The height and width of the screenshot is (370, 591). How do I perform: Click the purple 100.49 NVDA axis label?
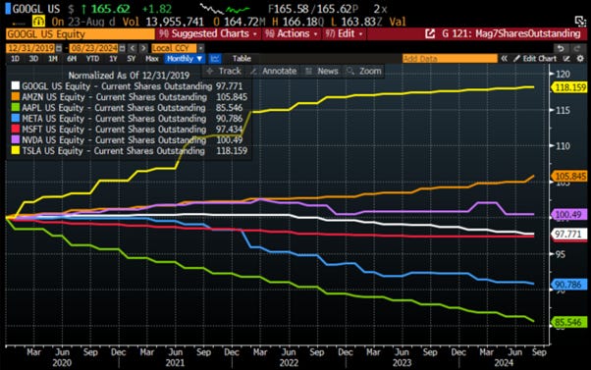pyautogui.click(x=568, y=214)
